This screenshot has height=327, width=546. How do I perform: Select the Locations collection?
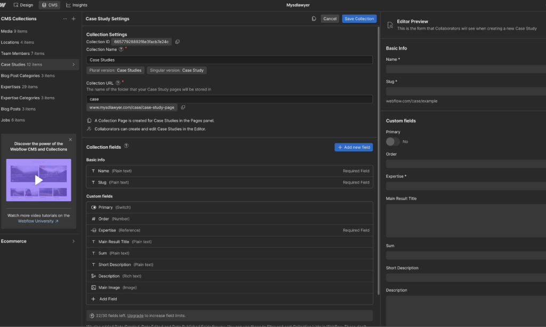[39, 43]
